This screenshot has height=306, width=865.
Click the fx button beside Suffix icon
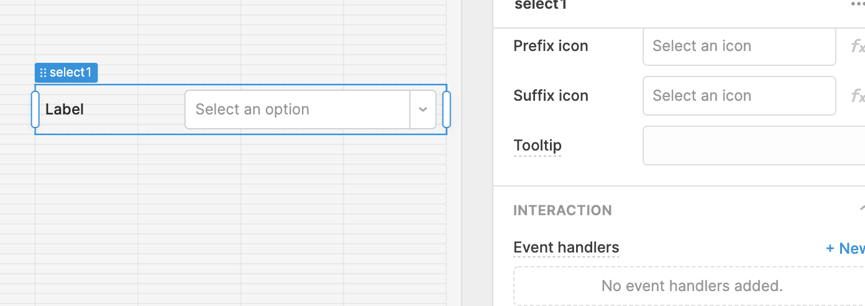click(858, 96)
